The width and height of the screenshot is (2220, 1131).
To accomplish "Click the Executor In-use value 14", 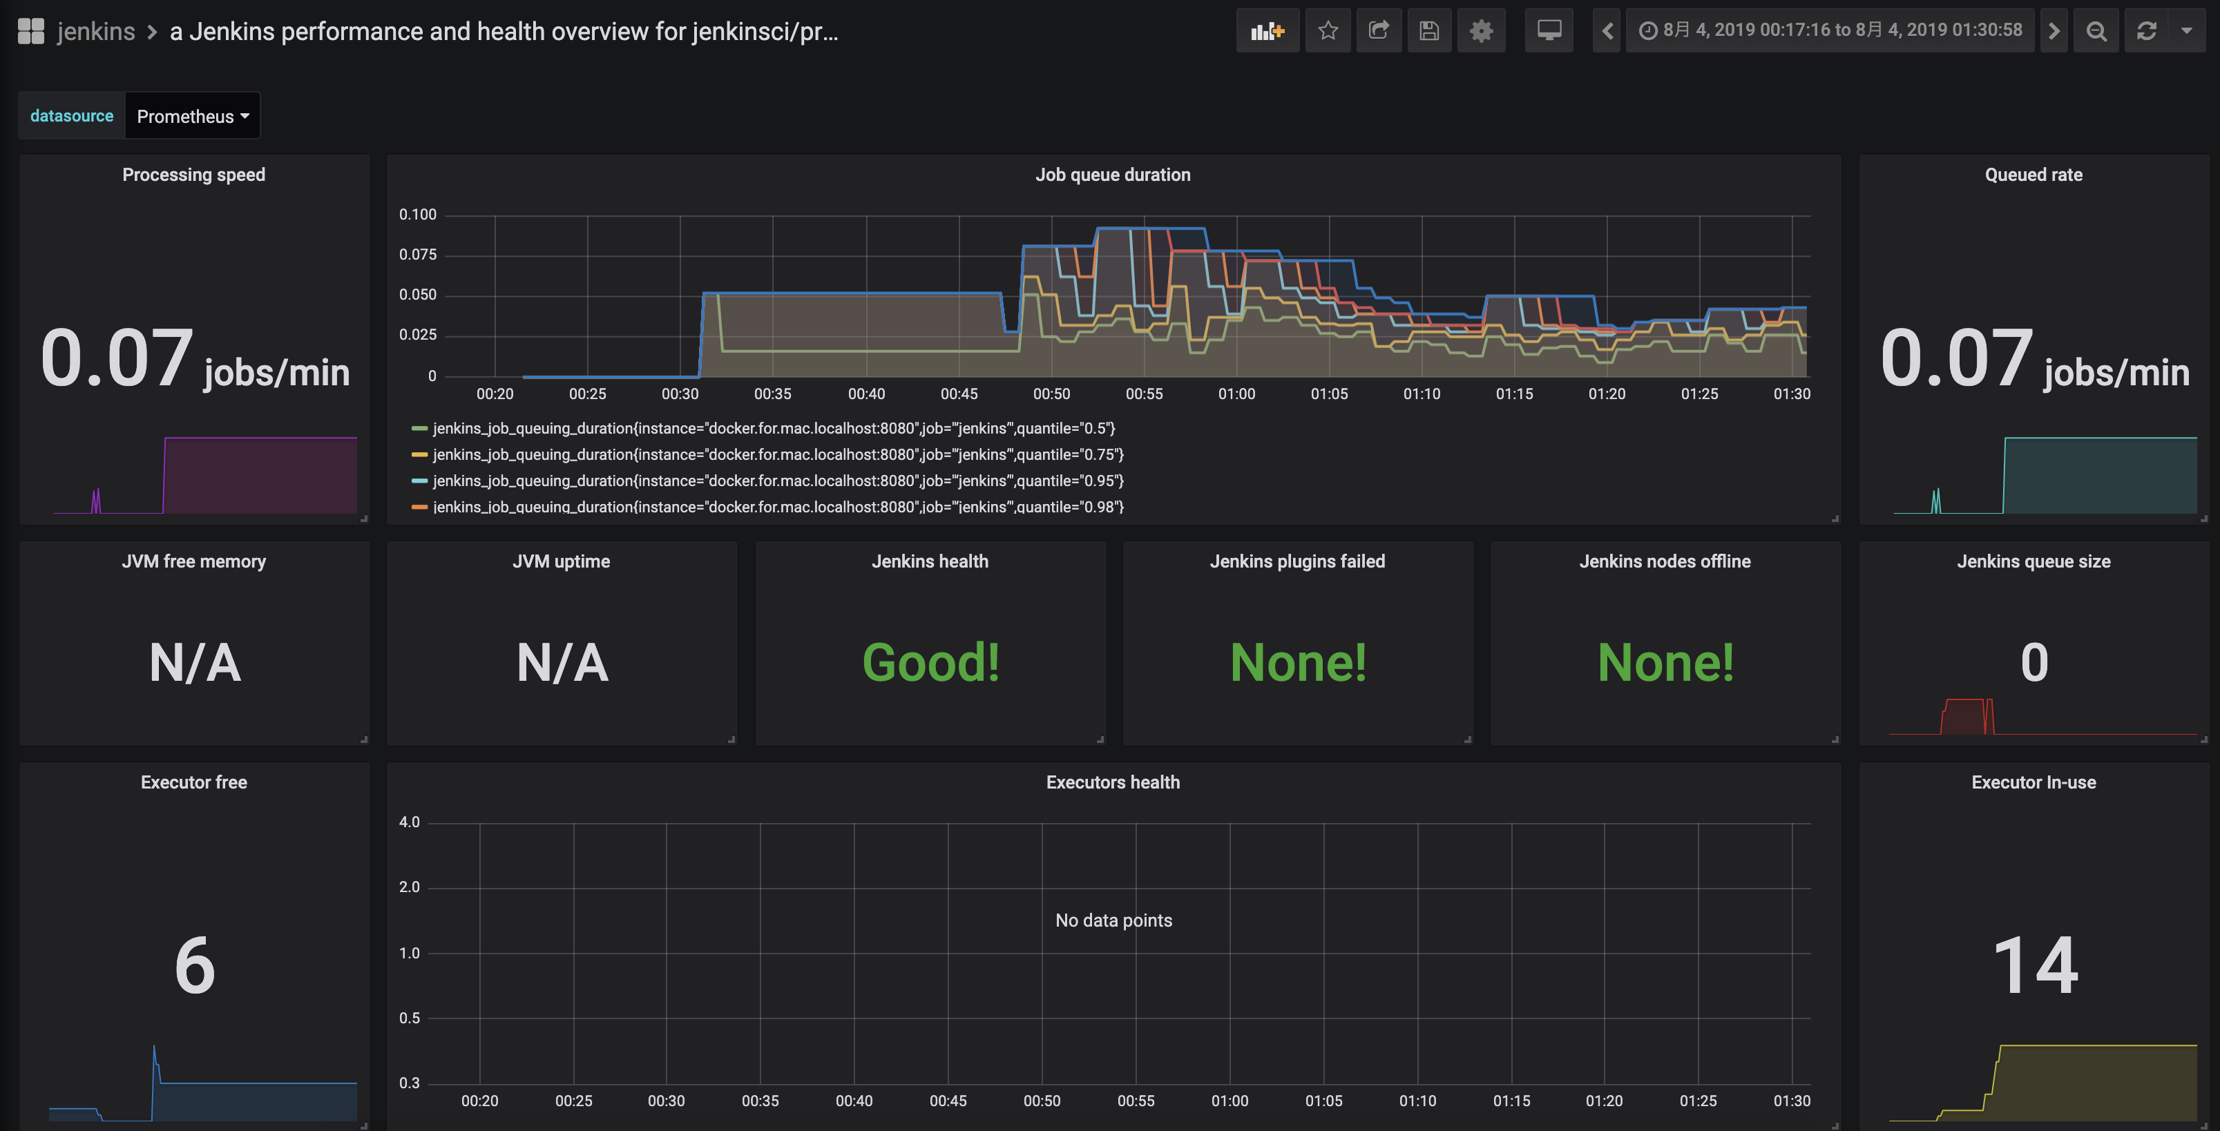I will (x=2035, y=965).
